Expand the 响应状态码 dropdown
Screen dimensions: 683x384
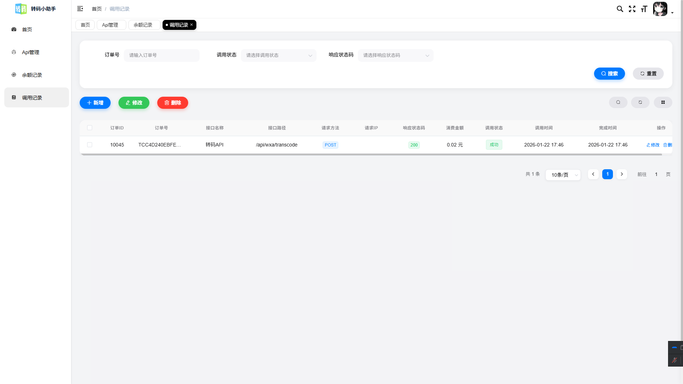[x=396, y=55]
